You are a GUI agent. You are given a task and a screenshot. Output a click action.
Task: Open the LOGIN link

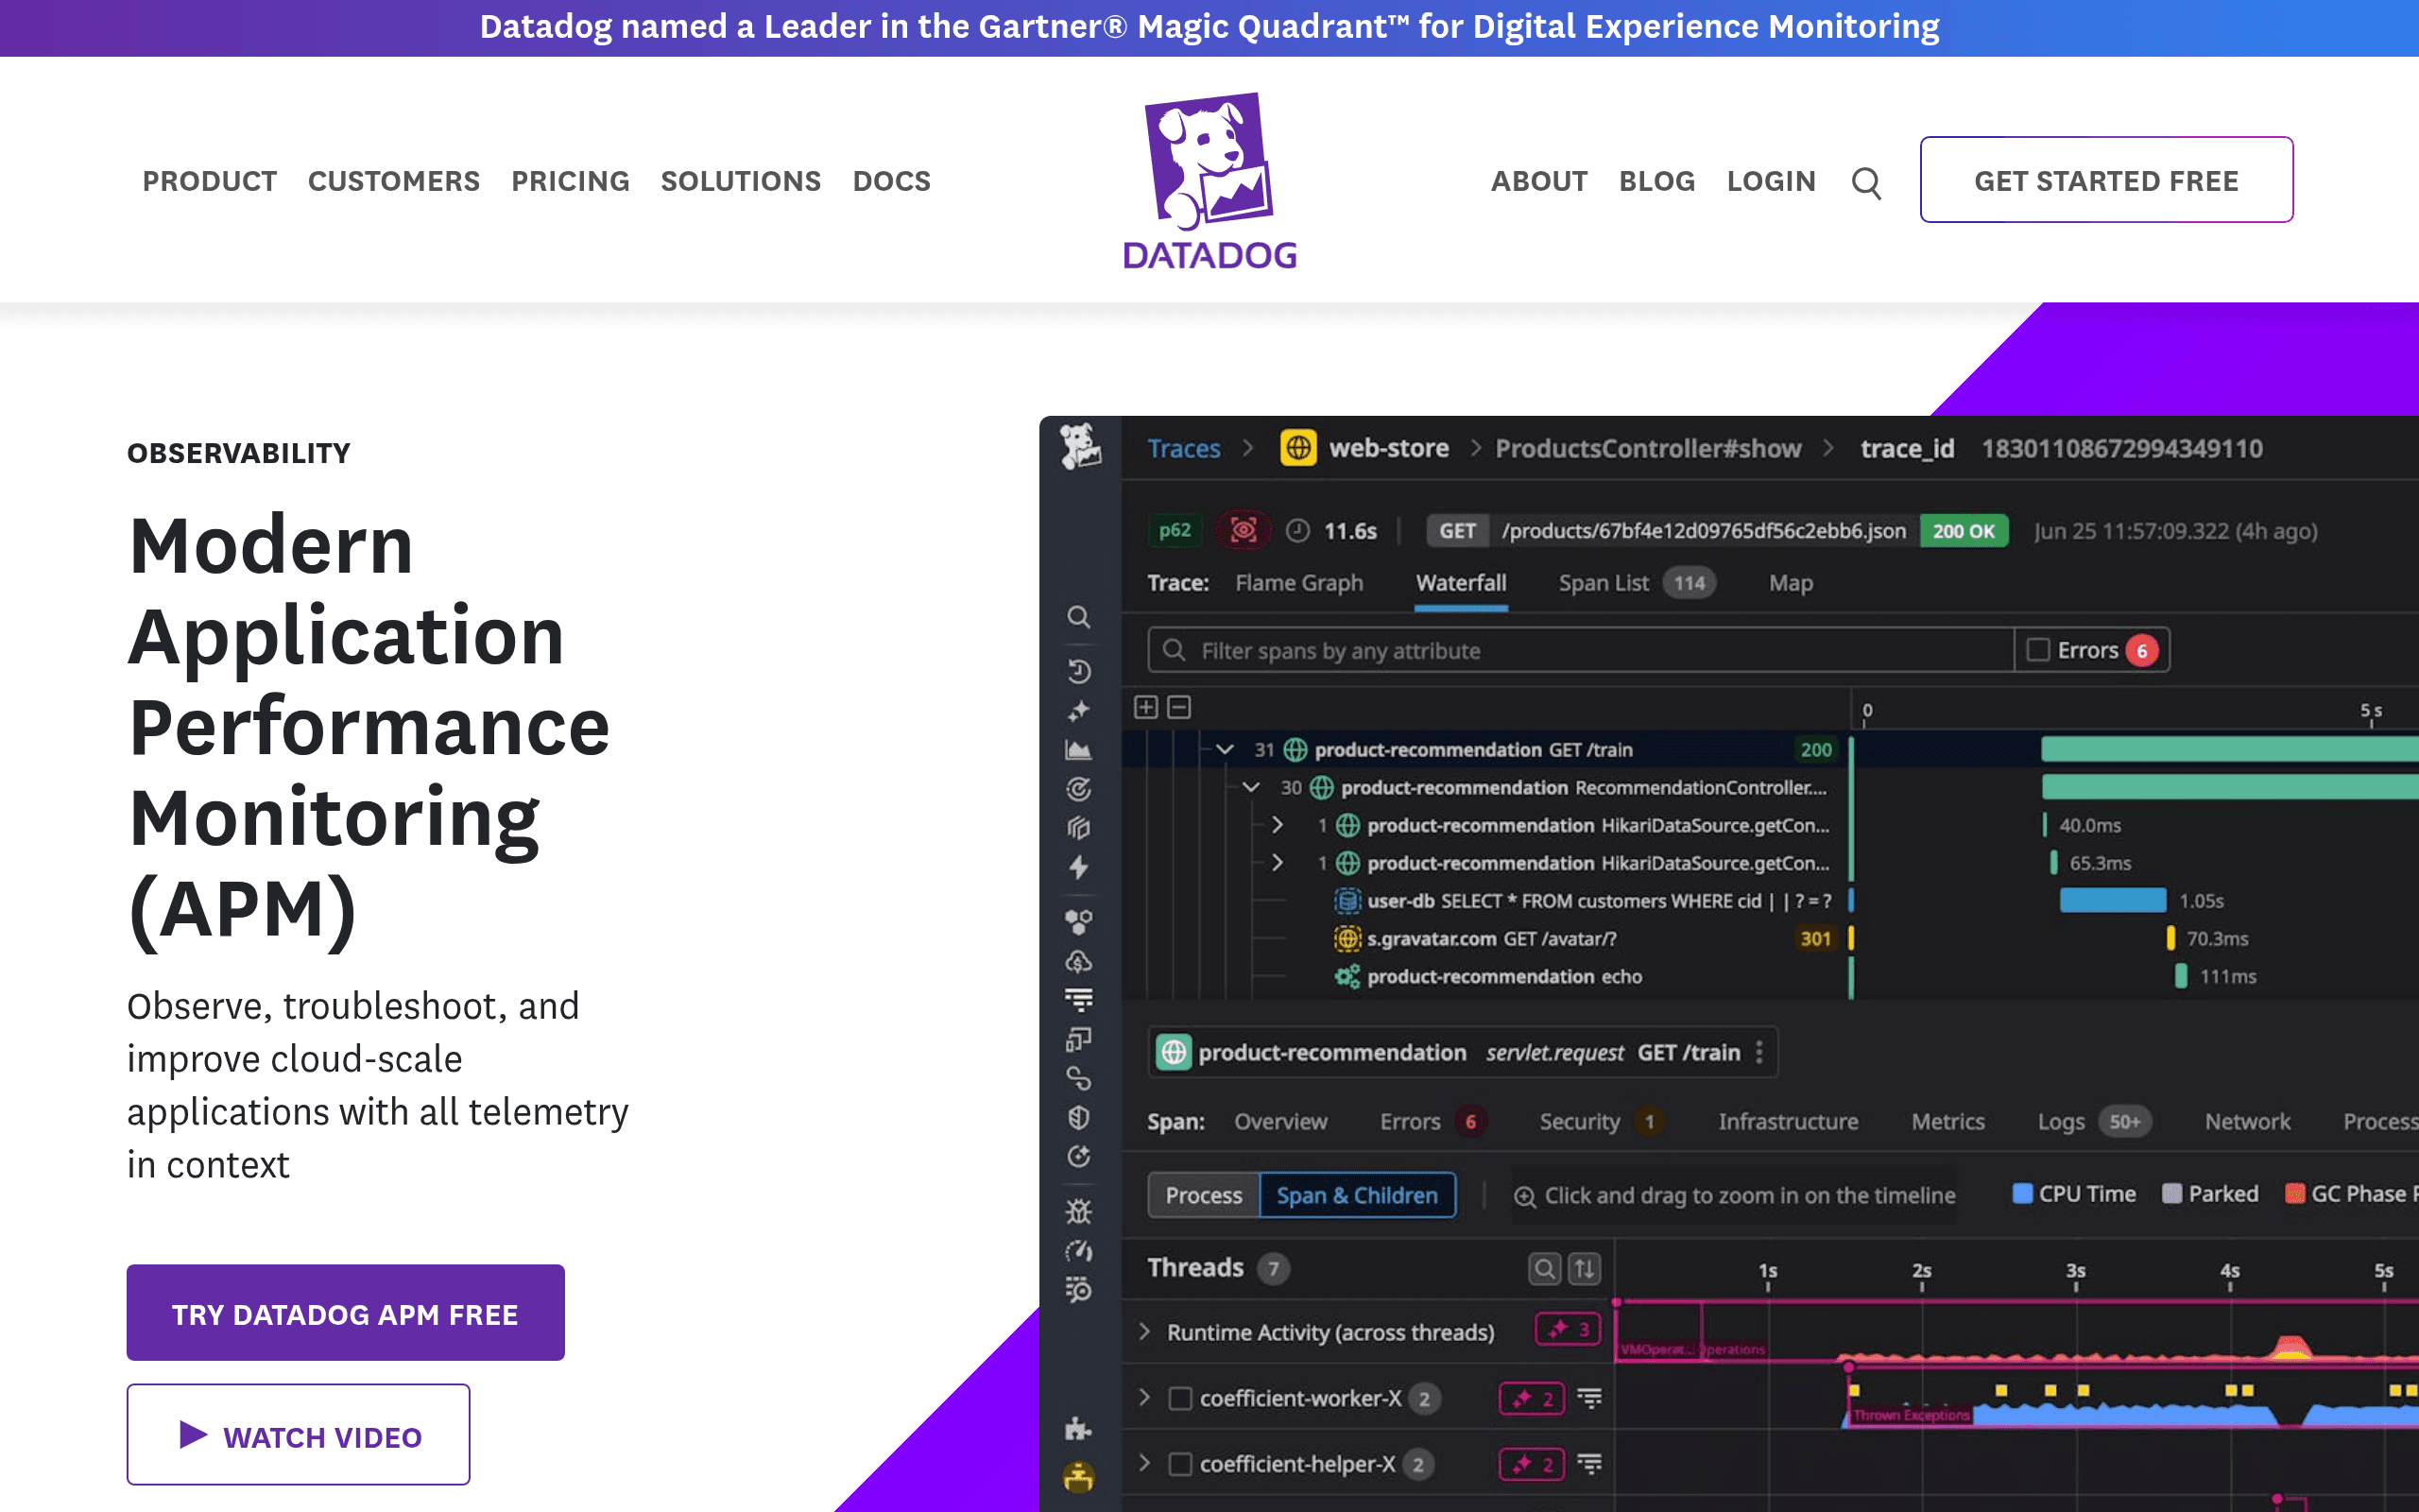pyautogui.click(x=1770, y=181)
